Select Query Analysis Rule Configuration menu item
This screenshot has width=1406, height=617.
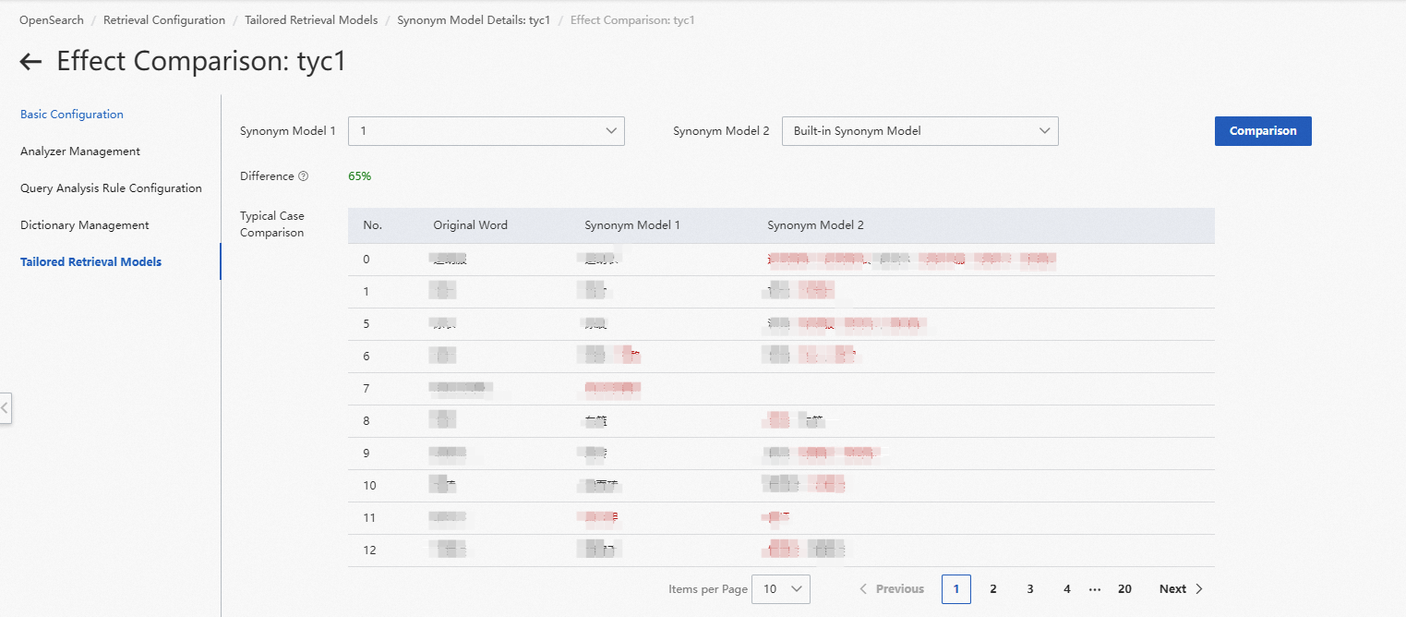(x=111, y=188)
